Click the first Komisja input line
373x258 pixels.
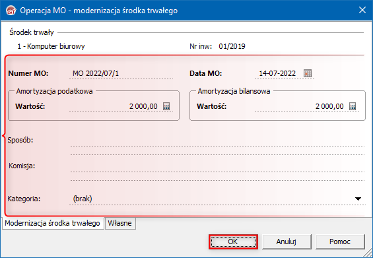coord(217,168)
